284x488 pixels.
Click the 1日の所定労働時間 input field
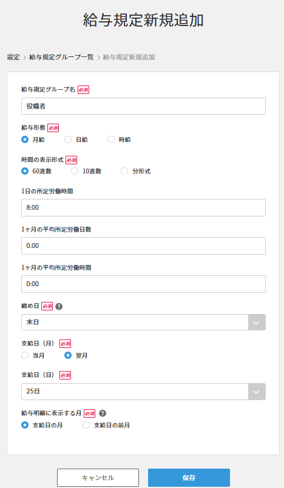point(143,207)
